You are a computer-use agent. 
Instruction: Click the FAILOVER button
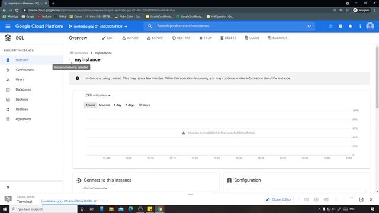pyautogui.click(x=277, y=38)
